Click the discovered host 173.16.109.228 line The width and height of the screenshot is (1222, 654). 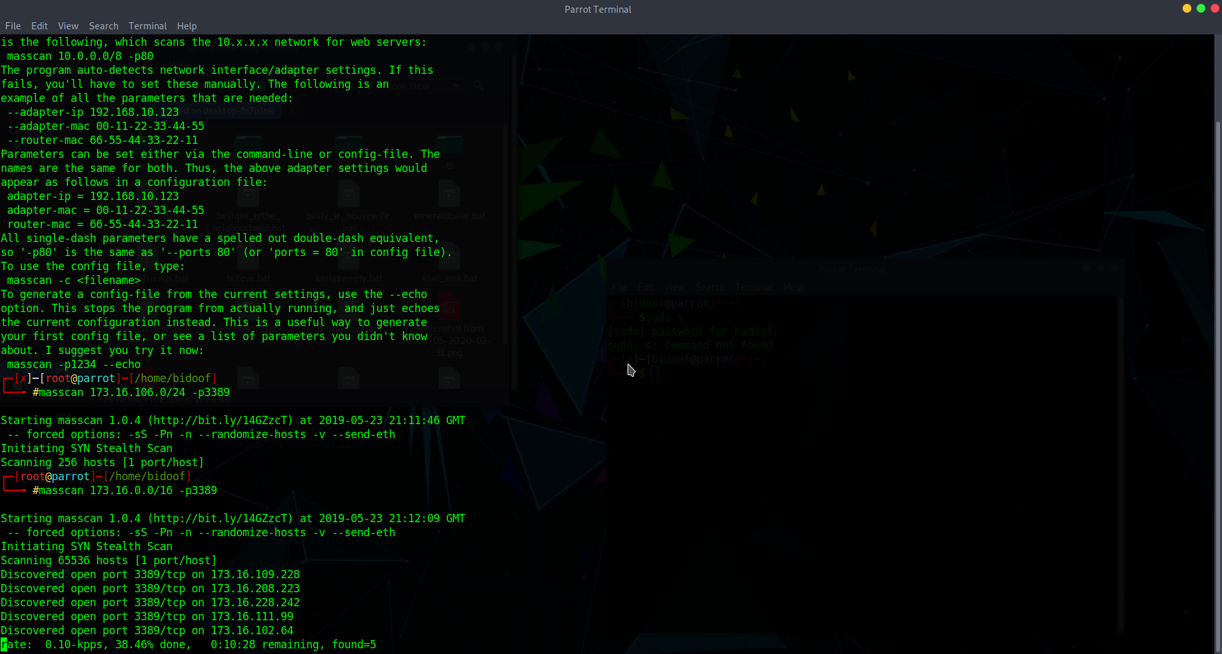pyautogui.click(x=150, y=574)
